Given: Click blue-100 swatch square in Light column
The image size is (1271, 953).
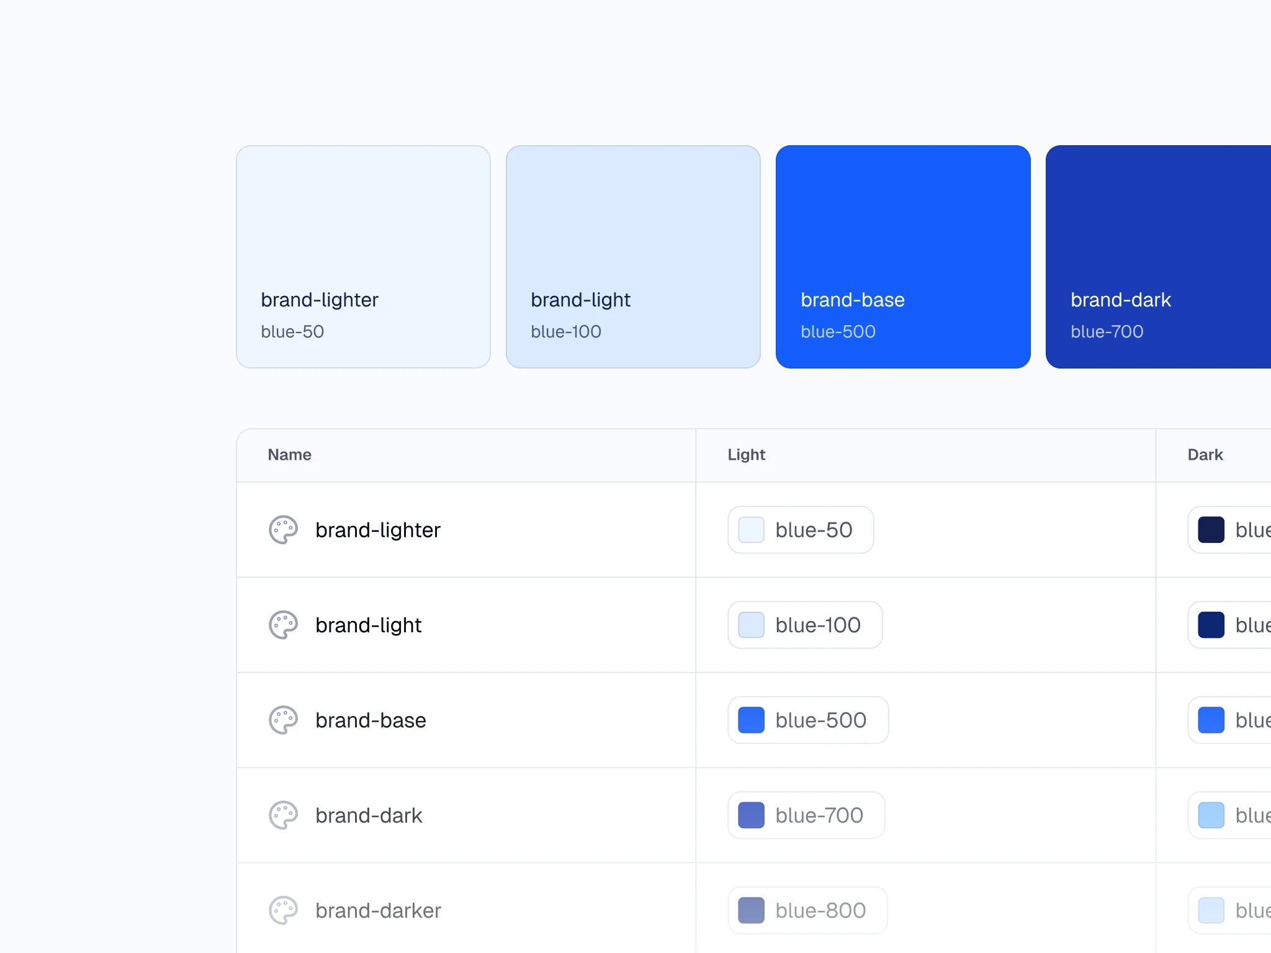Looking at the screenshot, I should [751, 625].
